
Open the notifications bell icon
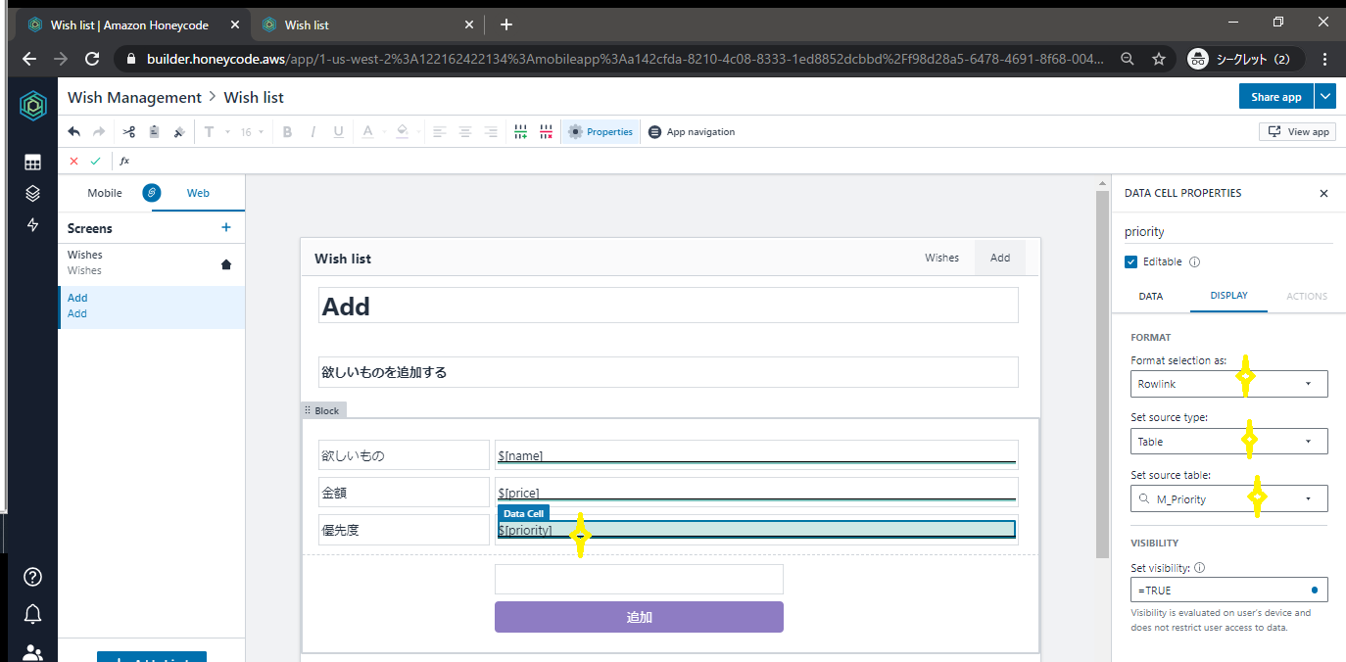pyautogui.click(x=32, y=614)
